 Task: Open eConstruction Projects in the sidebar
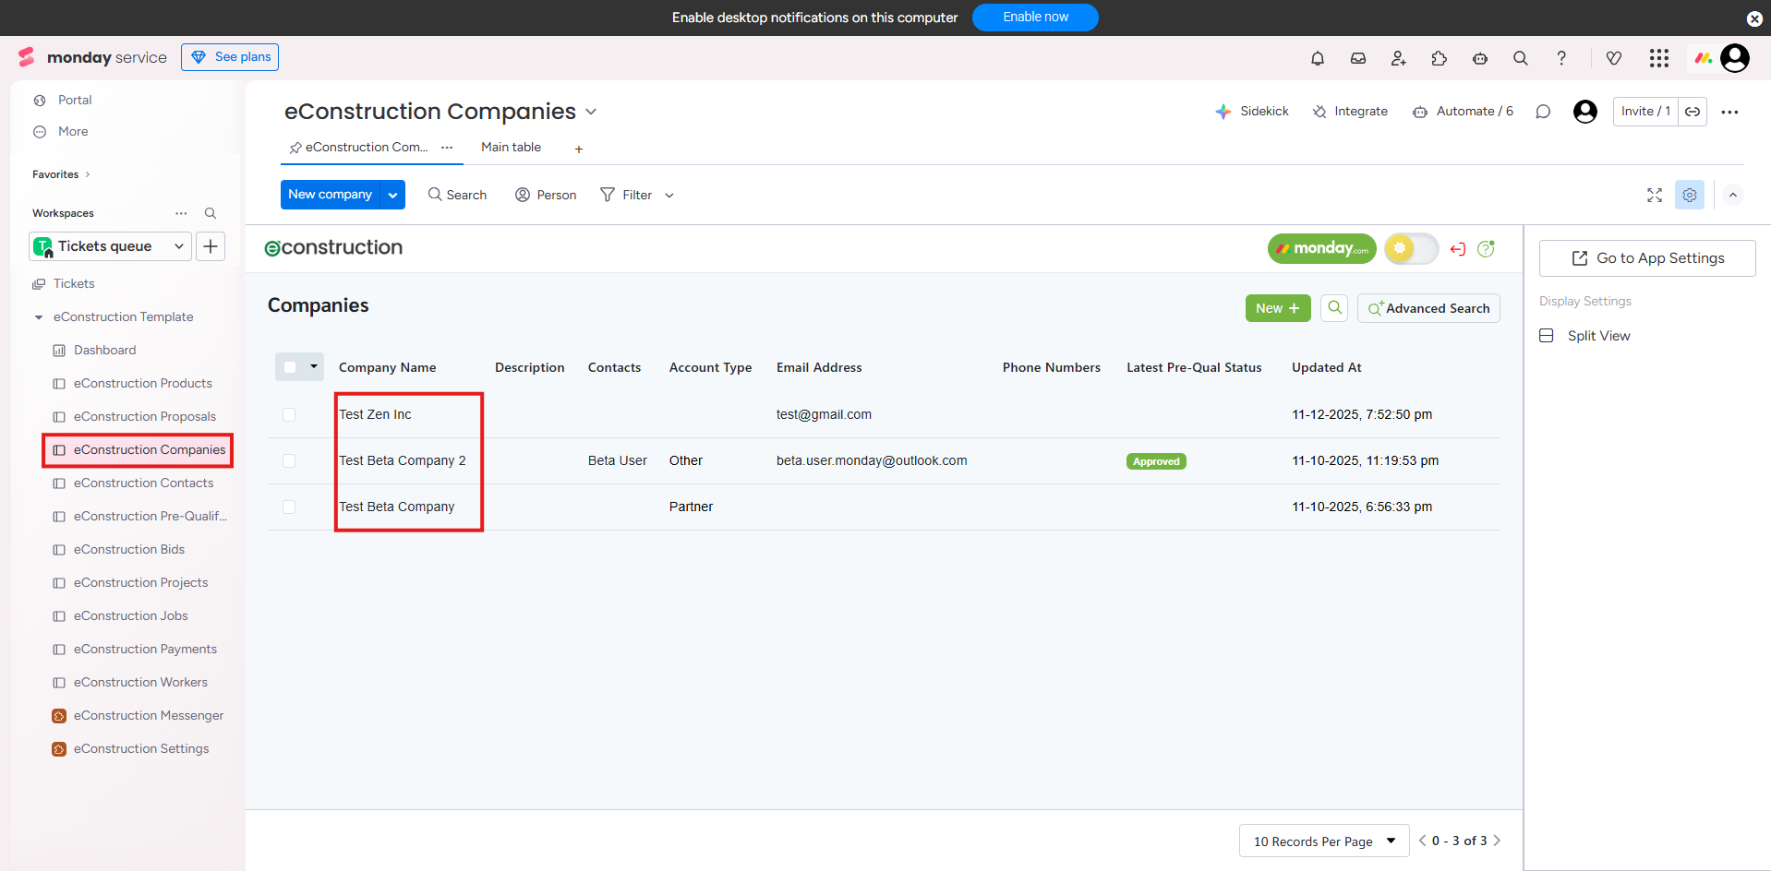(140, 583)
